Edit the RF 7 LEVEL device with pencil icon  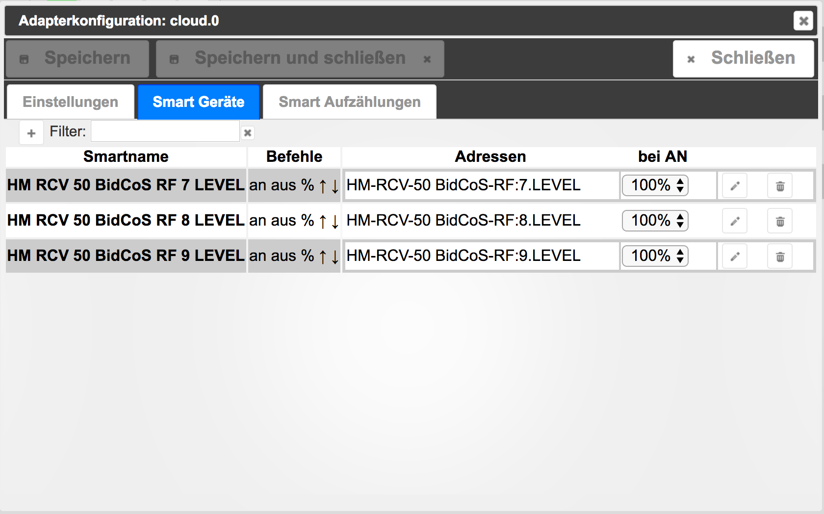(x=735, y=186)
